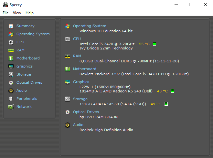
Task: Click the Storage hard drive icon in sidebar
Action: 11,74
